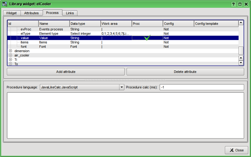The image size is (251, 157).
Task: Expand the Ti tree node
Action: tap(11, 60)
